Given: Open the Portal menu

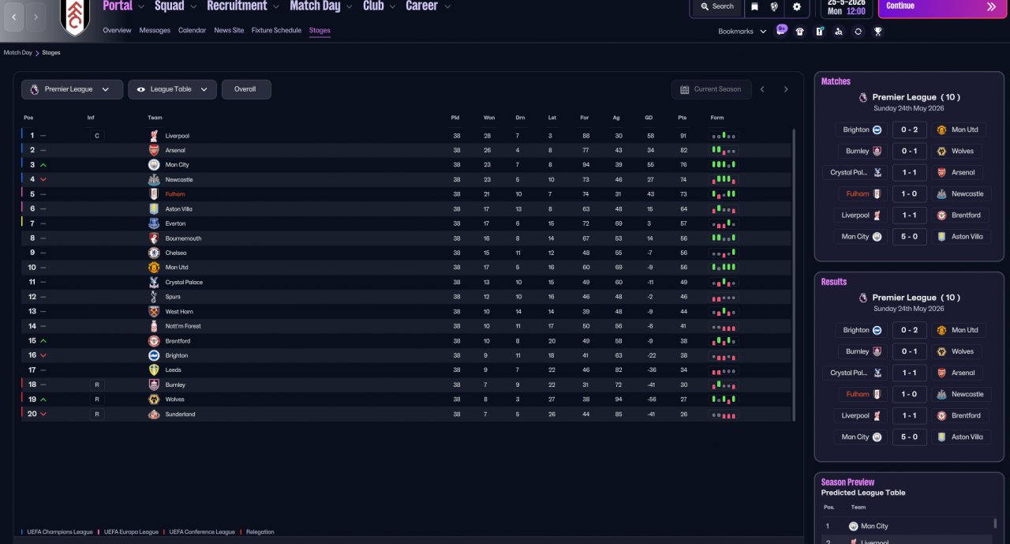Looking at the screenshot, I should (x=118, y=6).
